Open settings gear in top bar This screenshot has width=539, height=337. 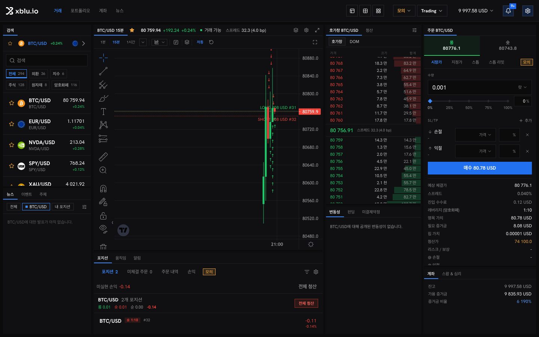click(528, 11)
